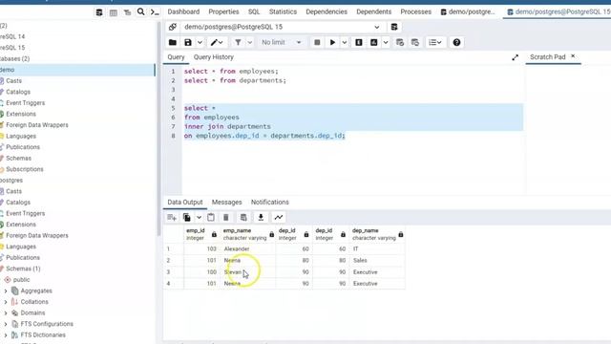Switch to the Query History tab
This screenshot has height=344, width=611.
[x=214, y=57]
